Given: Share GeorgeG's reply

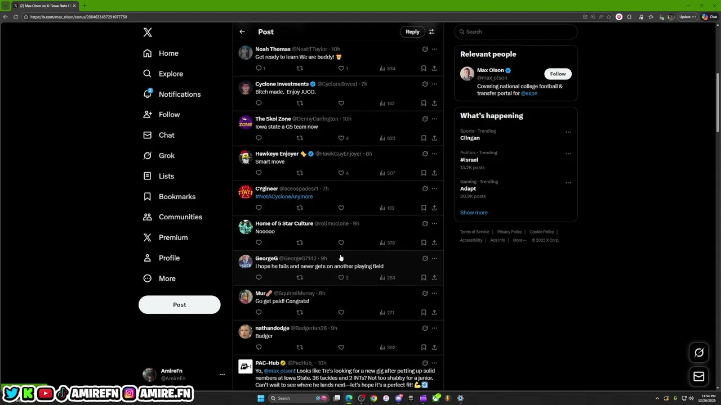Looking at the screenshot, I should pos(434,278).
